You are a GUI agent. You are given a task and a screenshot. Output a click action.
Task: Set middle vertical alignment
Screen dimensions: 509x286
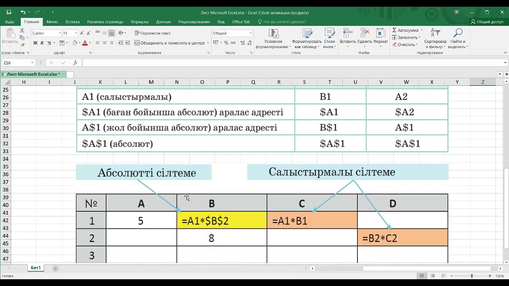pyautogui.click(x=105, y=33)
